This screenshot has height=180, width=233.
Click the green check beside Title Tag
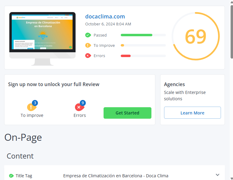point(11,176)
